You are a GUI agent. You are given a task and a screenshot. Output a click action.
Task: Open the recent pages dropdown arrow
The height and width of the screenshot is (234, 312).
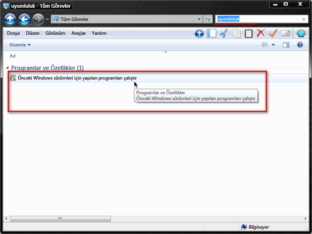point(47,19)
